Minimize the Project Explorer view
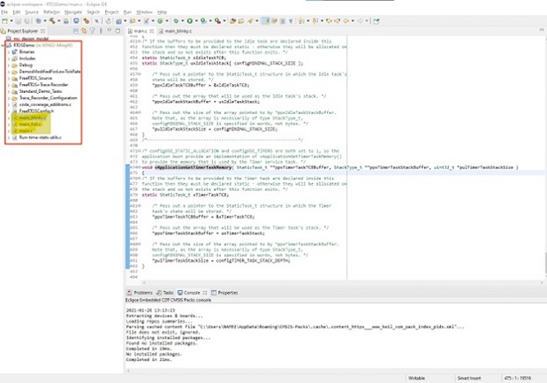547x383 pixels. click(110, 31)
